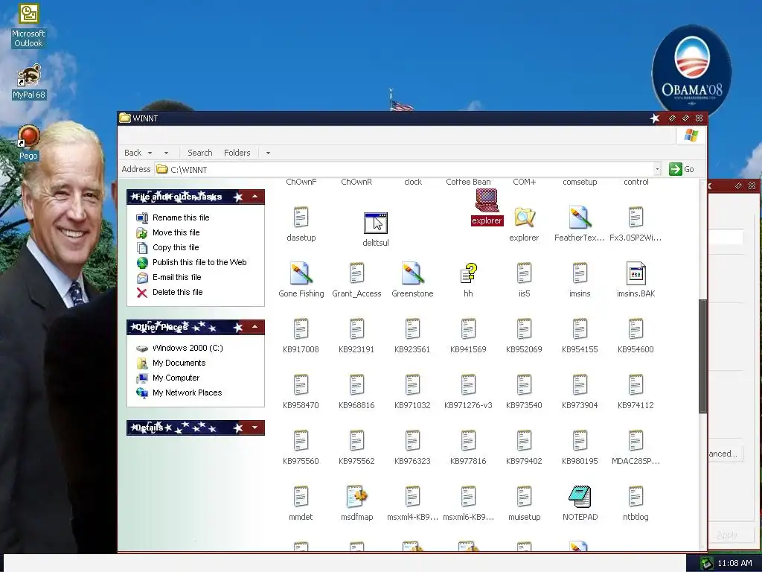Click Rename this file

coord(181,217)
